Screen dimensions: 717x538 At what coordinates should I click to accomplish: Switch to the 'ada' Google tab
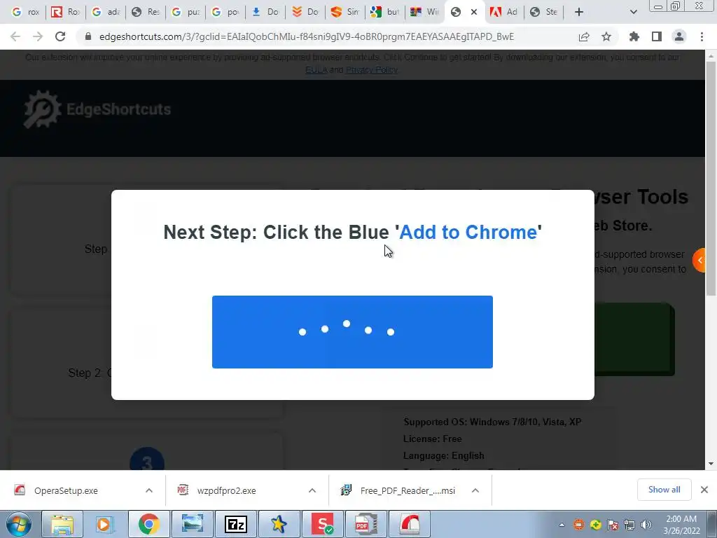pos(106,12)
